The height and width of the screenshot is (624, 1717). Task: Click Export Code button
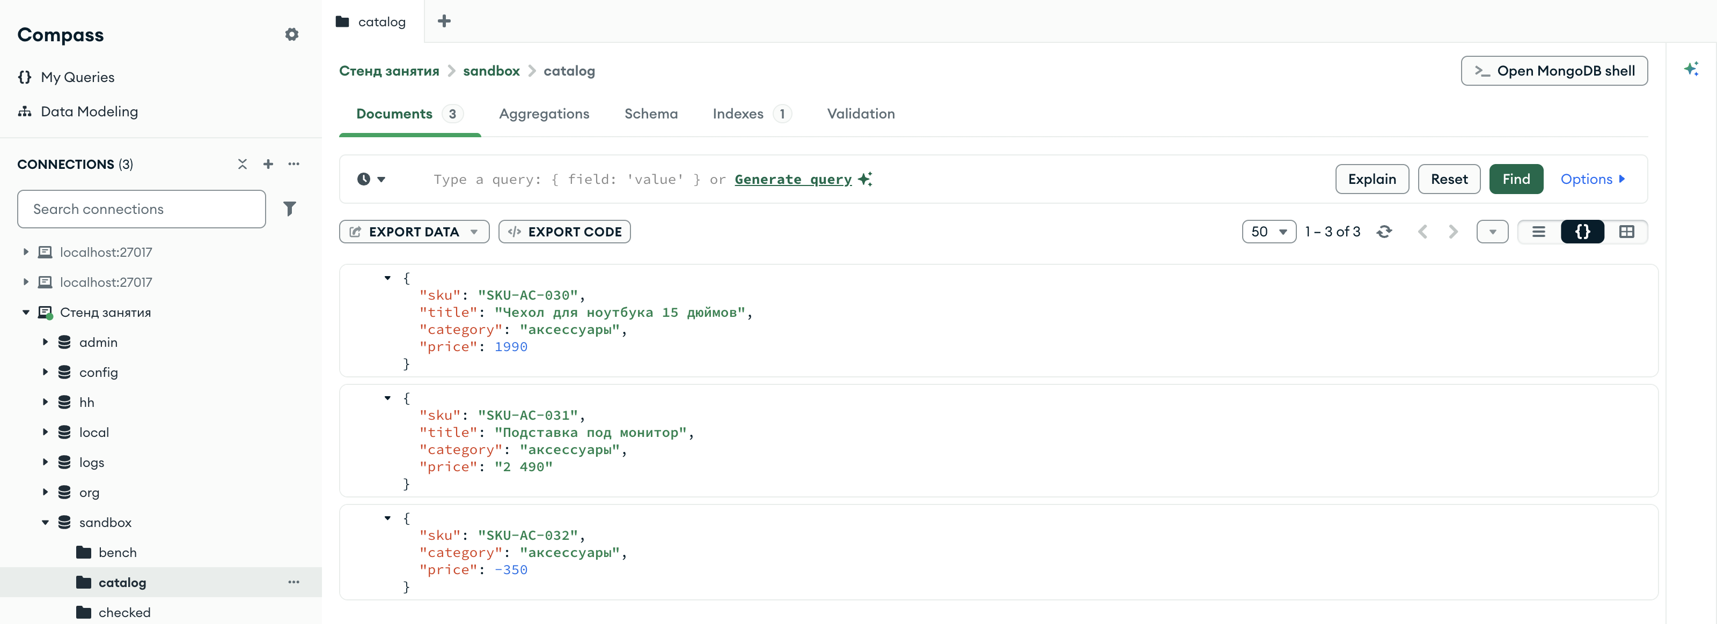pos(564,232)
